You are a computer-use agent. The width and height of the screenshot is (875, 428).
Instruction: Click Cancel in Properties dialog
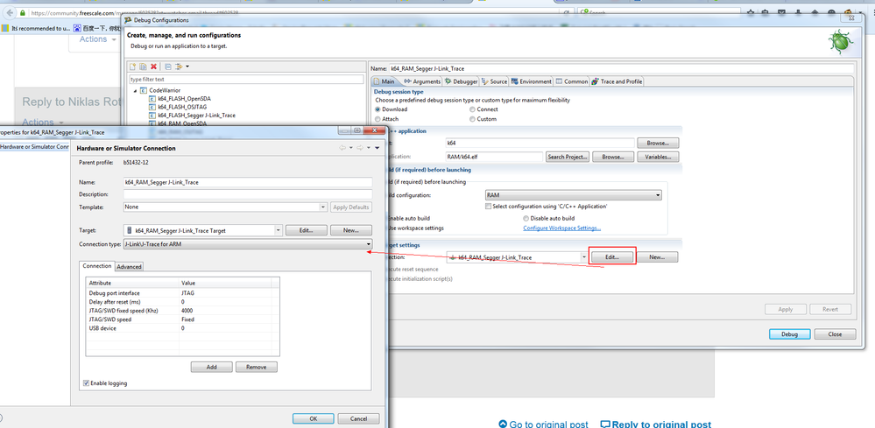[359, 418]
